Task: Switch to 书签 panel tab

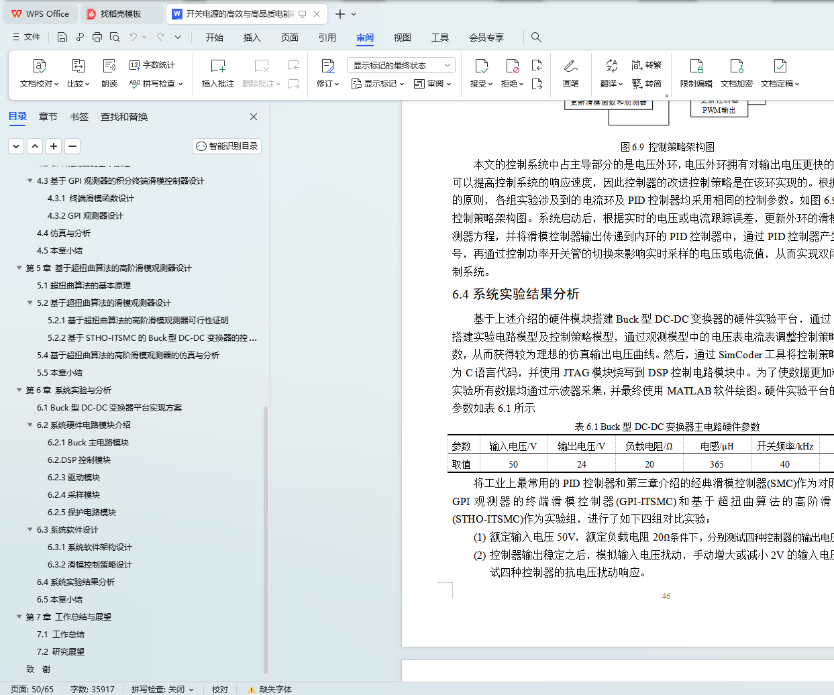Action: pyautogui.click(x=79, y=117)
